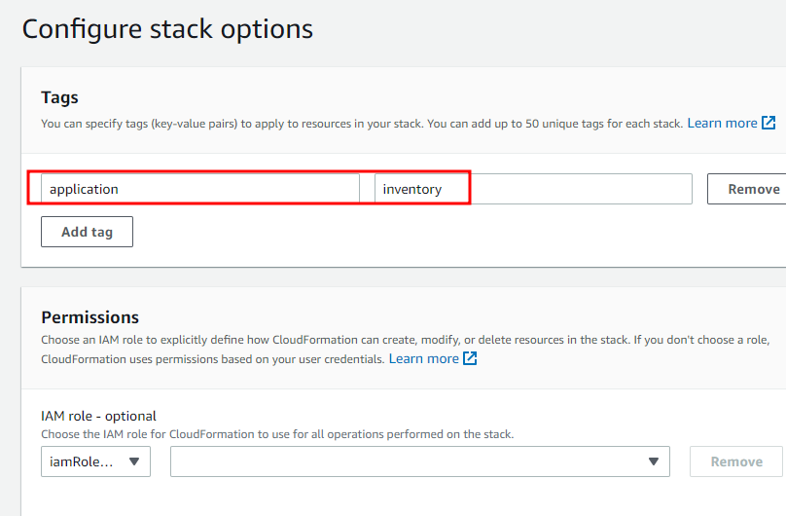Click the tags key-value pairs description text

[360, 124]
